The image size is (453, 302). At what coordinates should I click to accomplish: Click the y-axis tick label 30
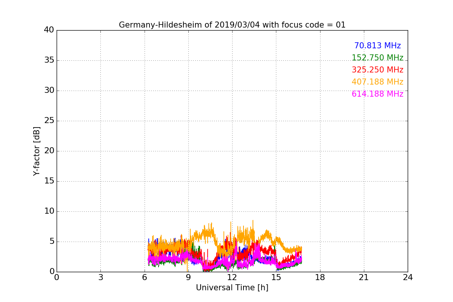coord(49,91)
